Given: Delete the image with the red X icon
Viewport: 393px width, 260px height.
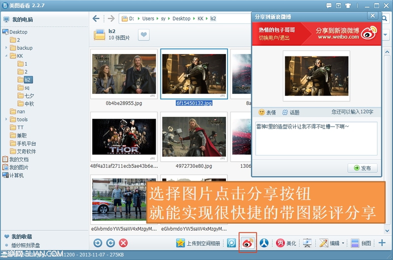Looking at the screenshot, I should coord(123,243).
